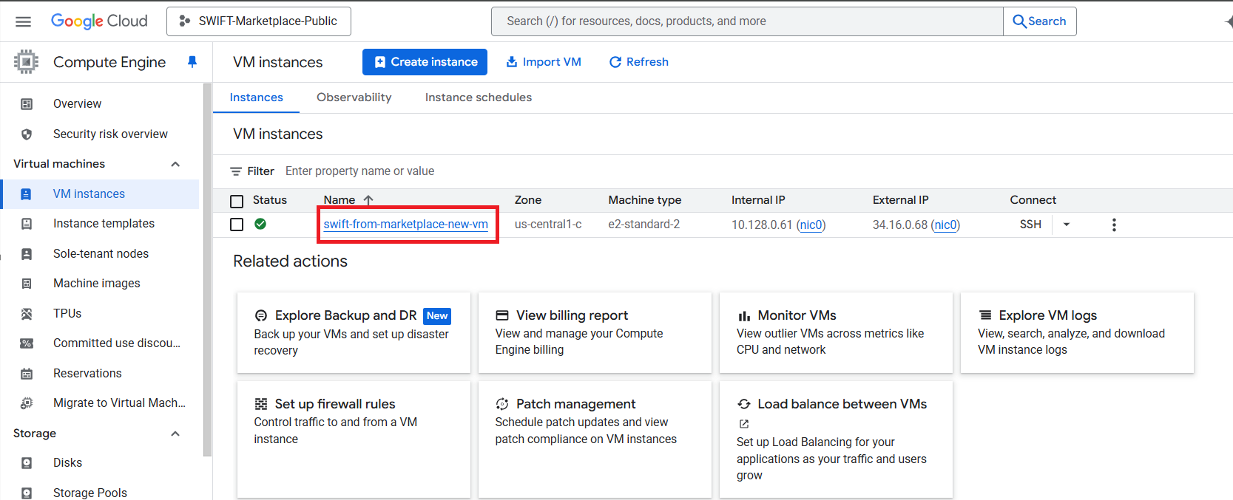Click the Reservations calendar icon
Screen dimensions: 1233x500
tap(27, 374)
